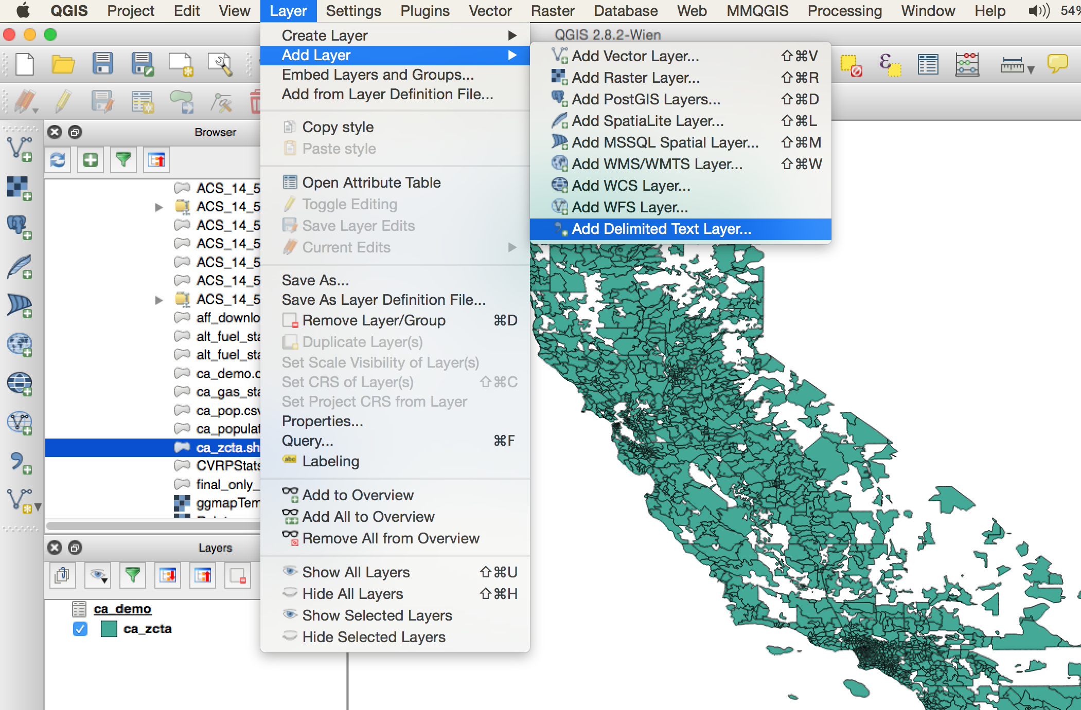The image size is (1081, 710).
Task: Open the Measure tool dropdown arrow
Action: [1031, 70]
